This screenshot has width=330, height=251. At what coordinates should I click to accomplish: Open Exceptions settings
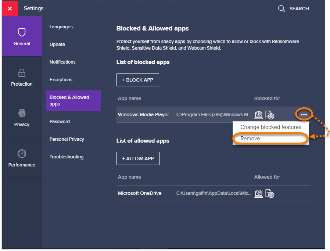click(61, 80)
